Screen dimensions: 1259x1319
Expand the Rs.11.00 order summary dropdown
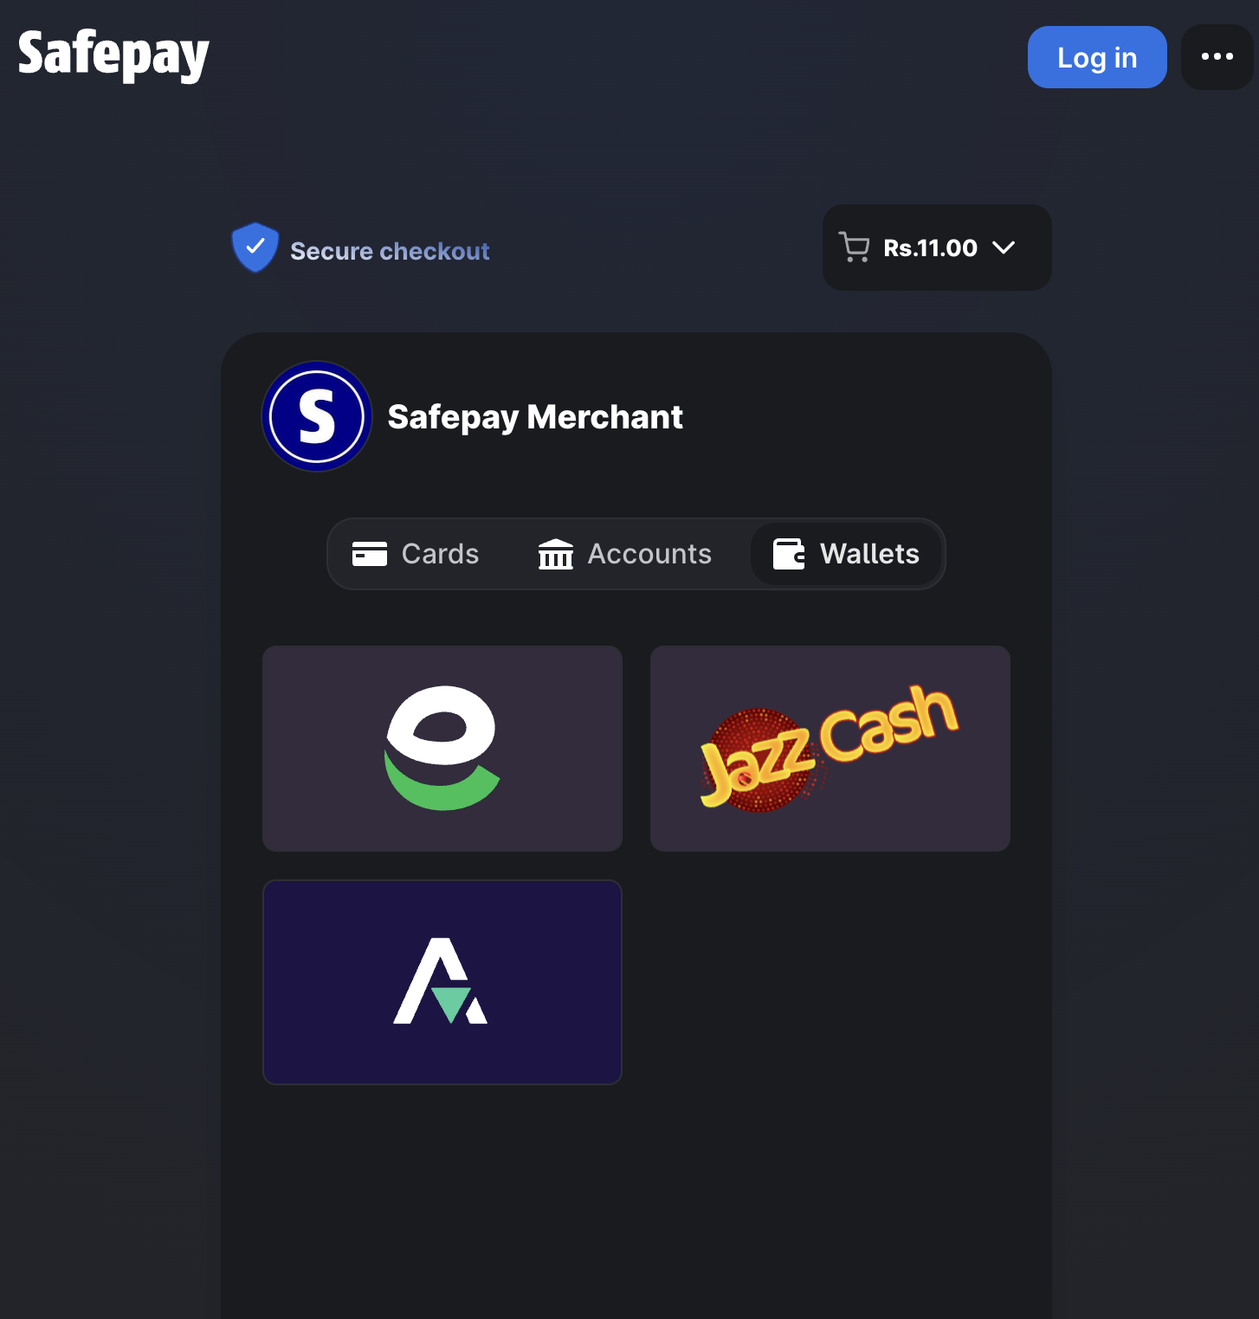937,248
